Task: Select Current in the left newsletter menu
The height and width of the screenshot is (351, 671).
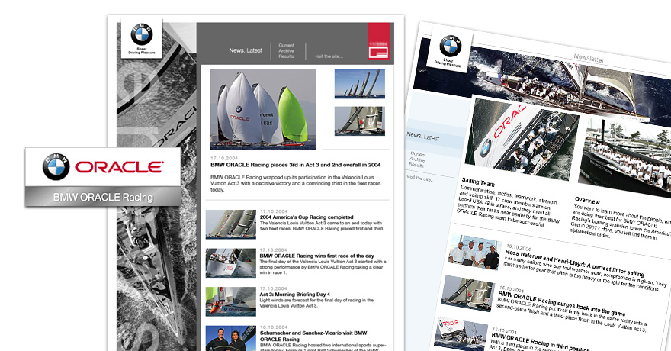Action: 286,45
